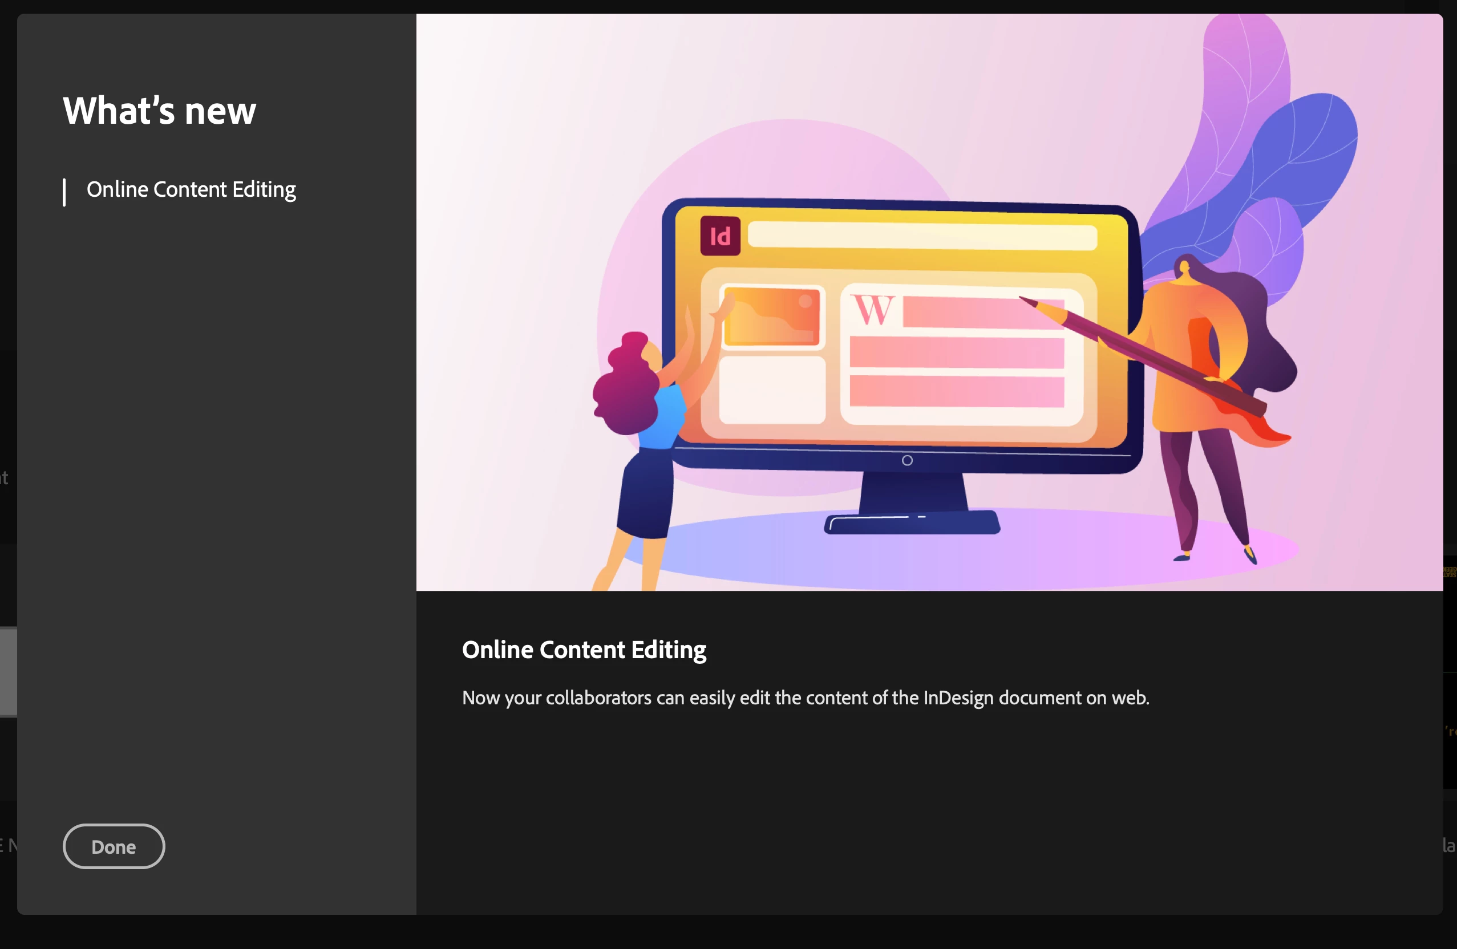The height and width of the screenshot is (949, 1457).
Task: Click the bottom pink text bar on the monitor
Action: tap(956, 392)
